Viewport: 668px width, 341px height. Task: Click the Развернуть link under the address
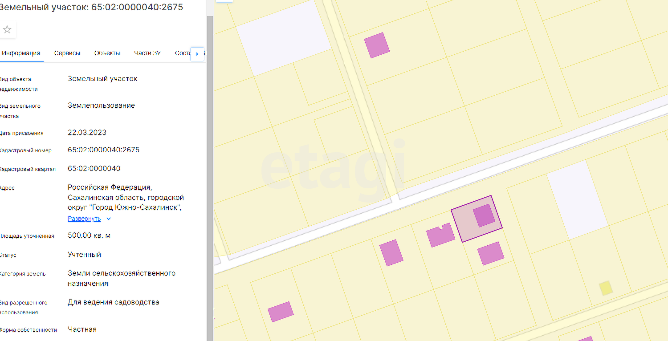(84, 219)
